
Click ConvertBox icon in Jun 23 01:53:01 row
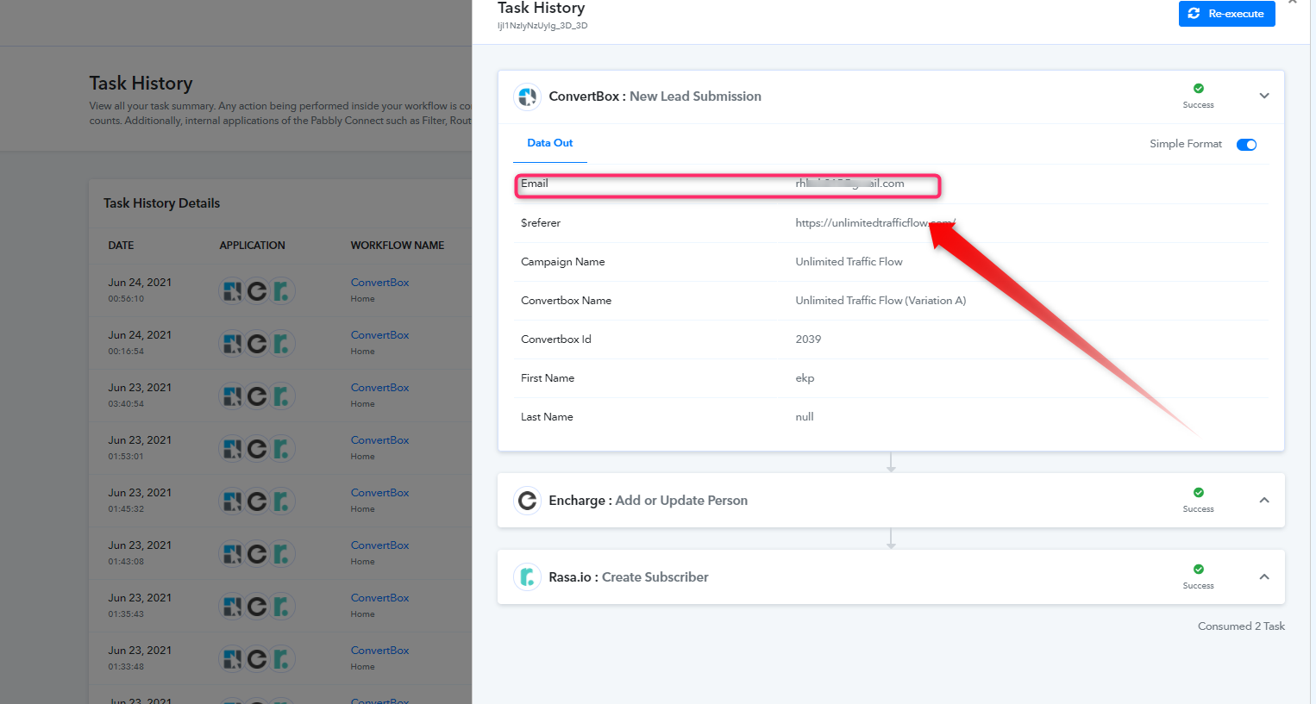[233, 449]
